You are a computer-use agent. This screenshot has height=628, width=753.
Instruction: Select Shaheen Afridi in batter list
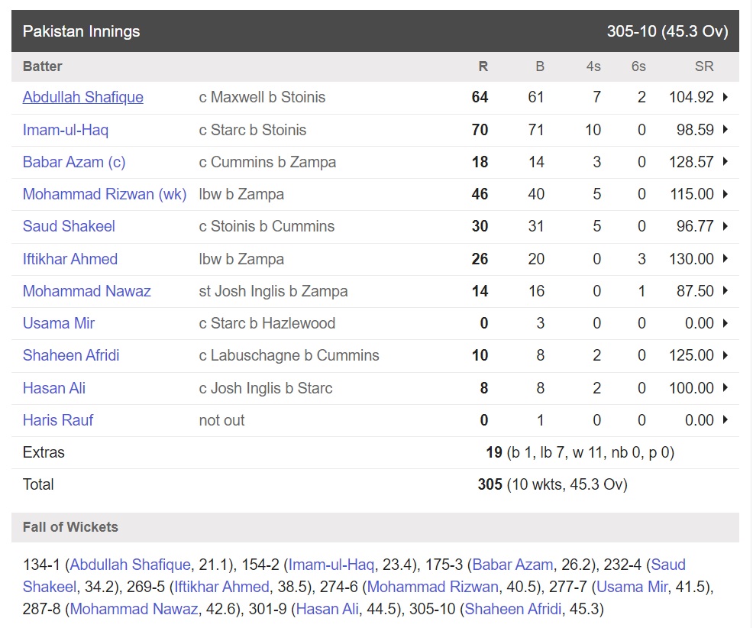(71, 355)
